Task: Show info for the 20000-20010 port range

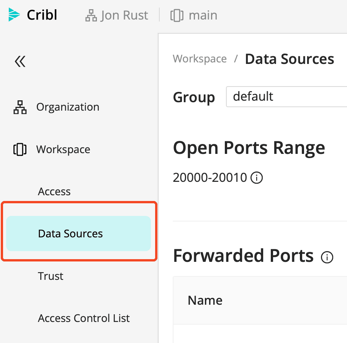Action: [257, 178]
